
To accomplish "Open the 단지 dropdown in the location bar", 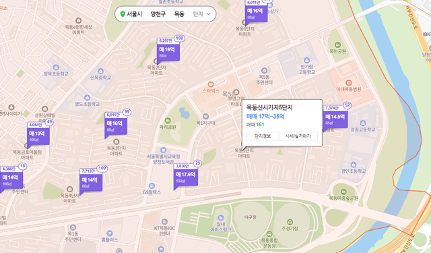I will tap(202, 14).
